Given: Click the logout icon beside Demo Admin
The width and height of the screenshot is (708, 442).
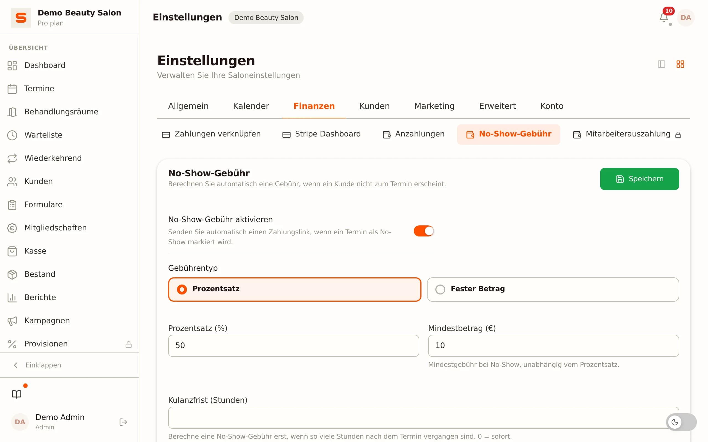Looking at the screenshot, I should (123, 422).
